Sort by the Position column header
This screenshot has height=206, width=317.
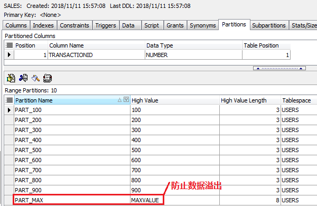[31, 45]
